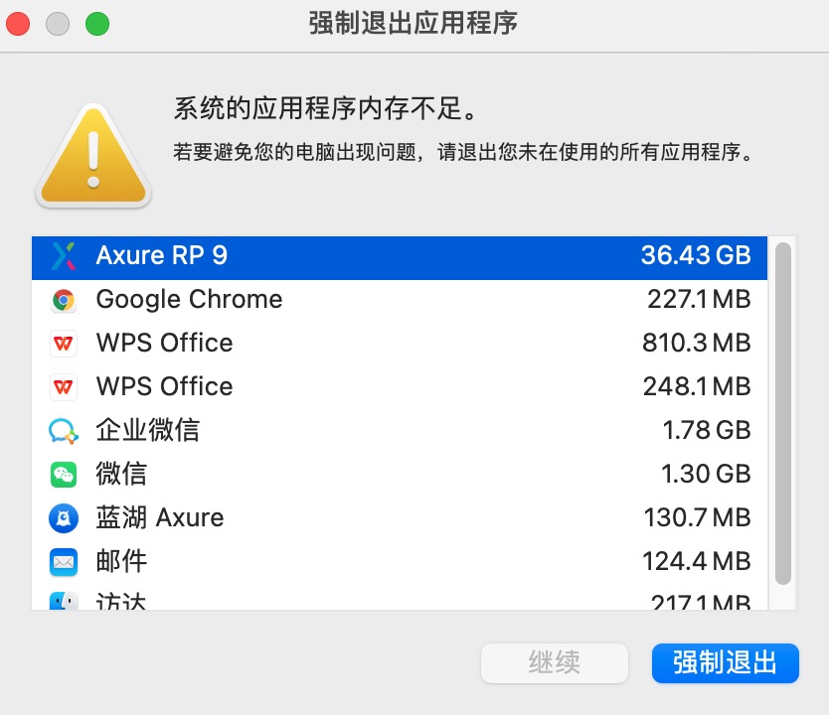
Task: Click the green zoom window button
Action: (x=97, y=24)
